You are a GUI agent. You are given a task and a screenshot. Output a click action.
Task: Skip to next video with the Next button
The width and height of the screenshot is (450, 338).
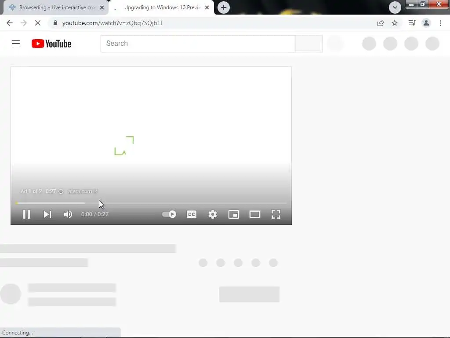47,214
